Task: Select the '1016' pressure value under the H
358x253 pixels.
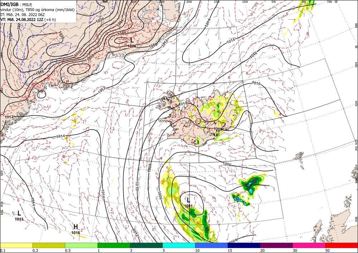Action: tap(76, 233)
